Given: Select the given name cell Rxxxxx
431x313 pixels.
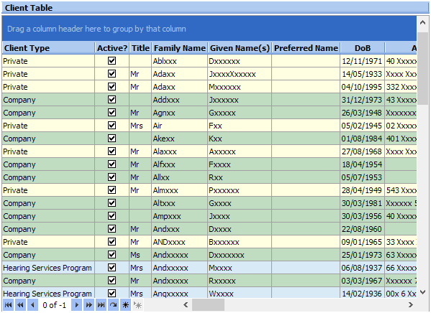Looking at the screenshot, I should pyautogui.click(x=240, y=281).
